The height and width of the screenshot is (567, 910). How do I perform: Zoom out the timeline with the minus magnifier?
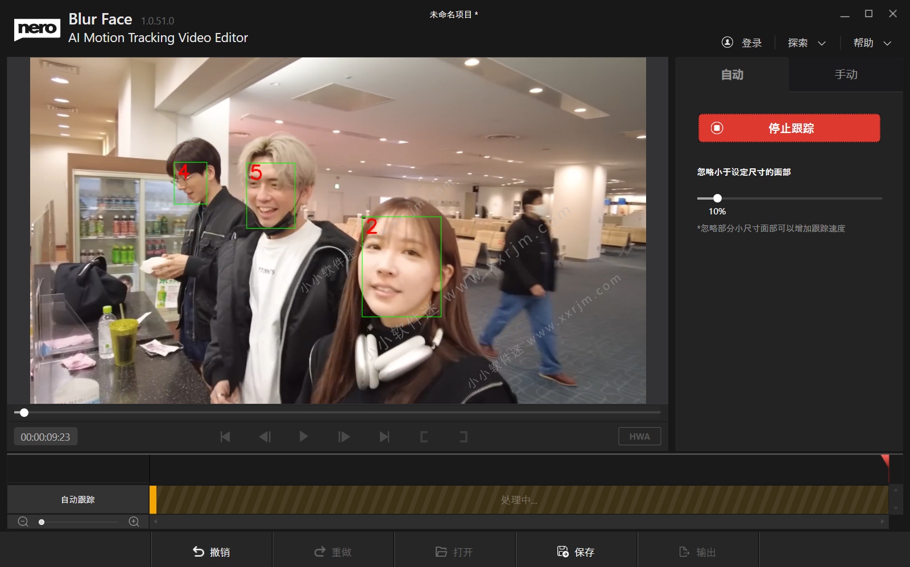23,522
